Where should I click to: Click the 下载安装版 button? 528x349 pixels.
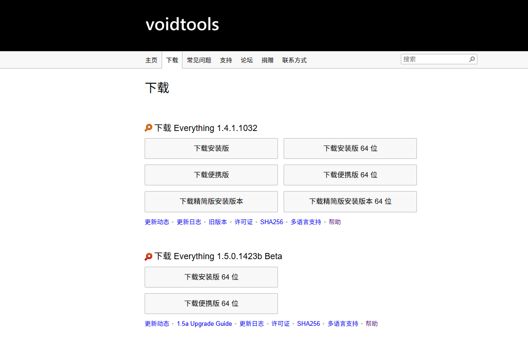[x=211, y=148]
